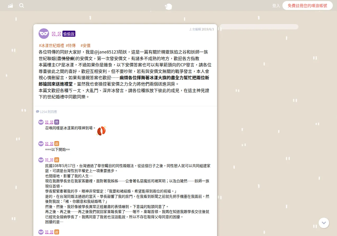Click the text 召喚同樣是冰漾黨的噗神到場

click(70, 128)
